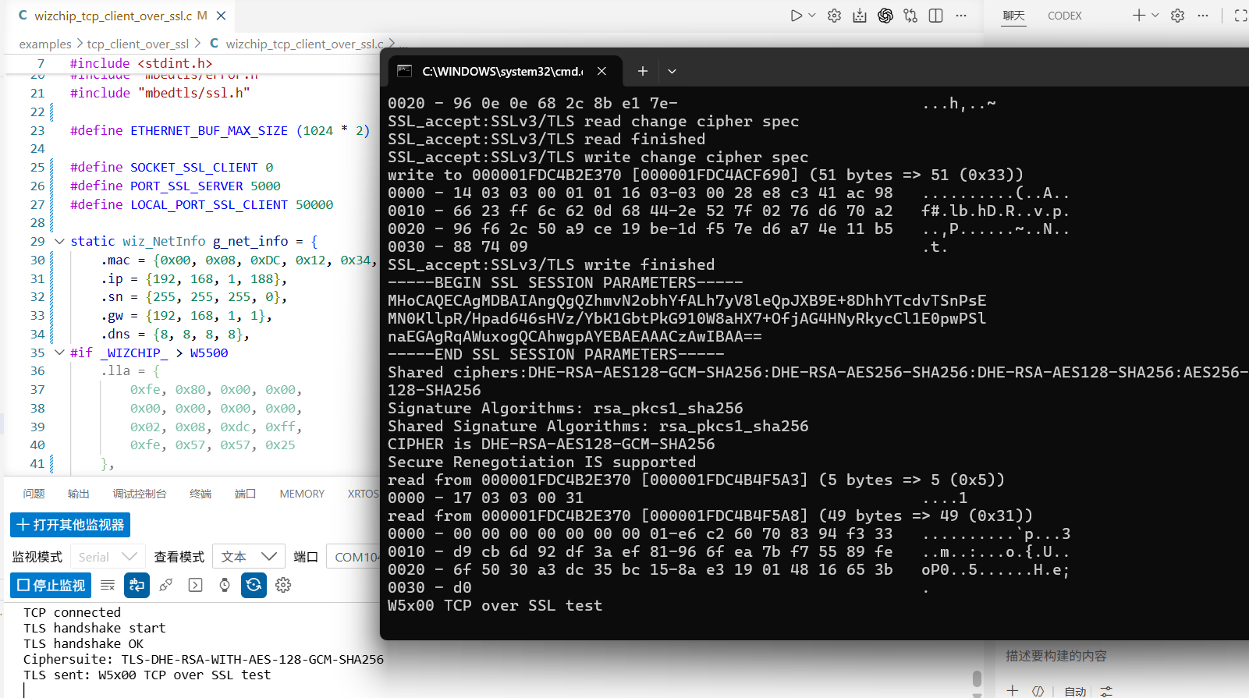This screenshot has height=698, width=1249.
Task: Open the build settings gear in editor toolbar
Action: tap(834, 16)
